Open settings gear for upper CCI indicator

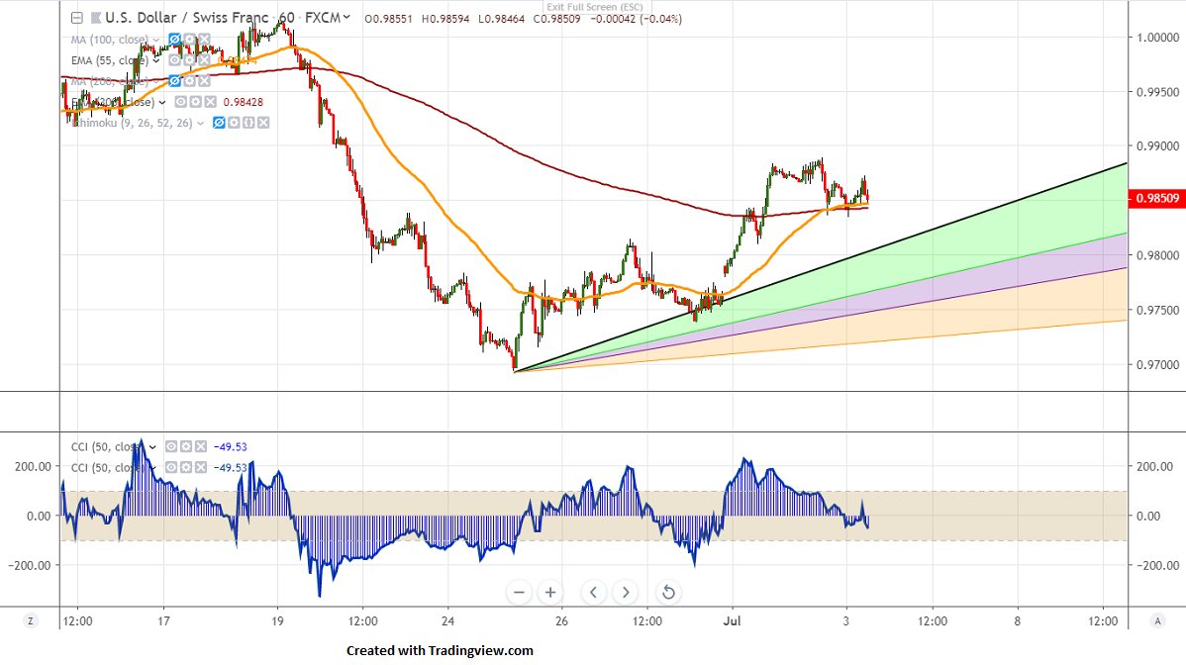pos(186,446)
